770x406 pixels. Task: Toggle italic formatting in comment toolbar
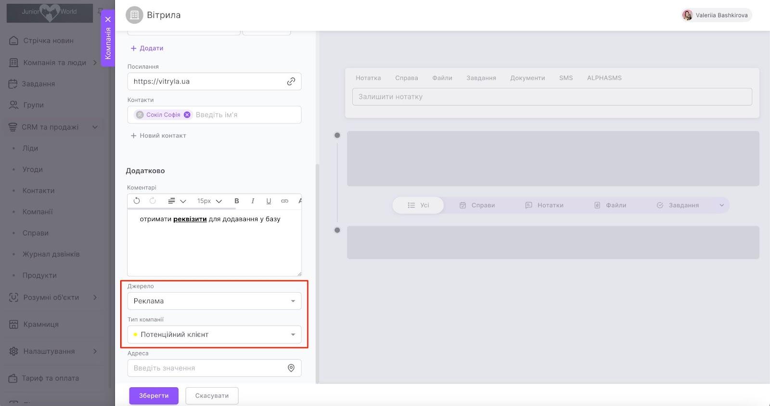tap(253, 201)
